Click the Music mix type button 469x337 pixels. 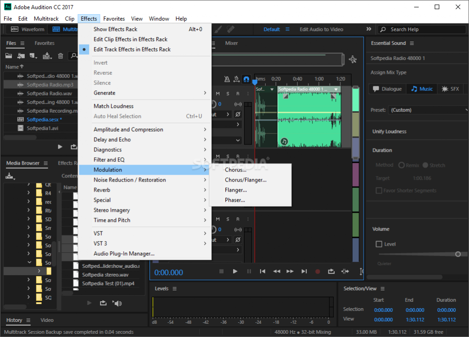421,89
